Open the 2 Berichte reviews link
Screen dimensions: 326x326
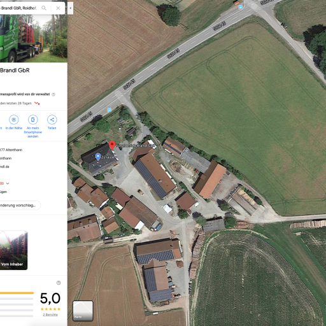(x=50, y=315)
